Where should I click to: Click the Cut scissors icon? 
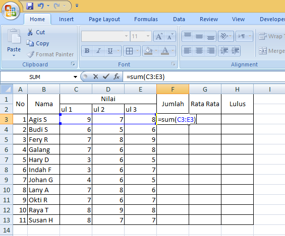30,32
